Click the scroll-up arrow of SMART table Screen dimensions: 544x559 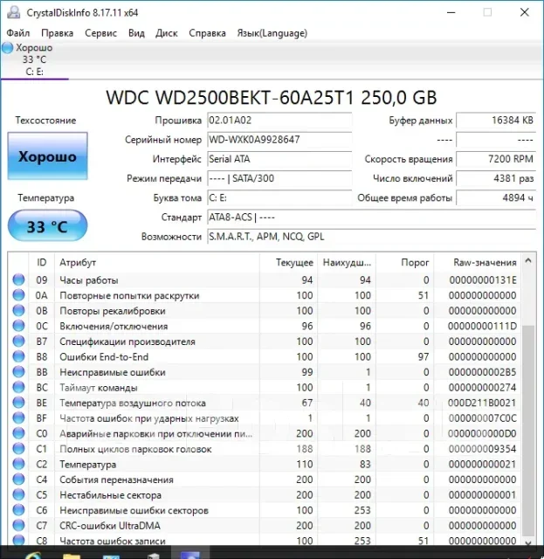pos(528,261)
